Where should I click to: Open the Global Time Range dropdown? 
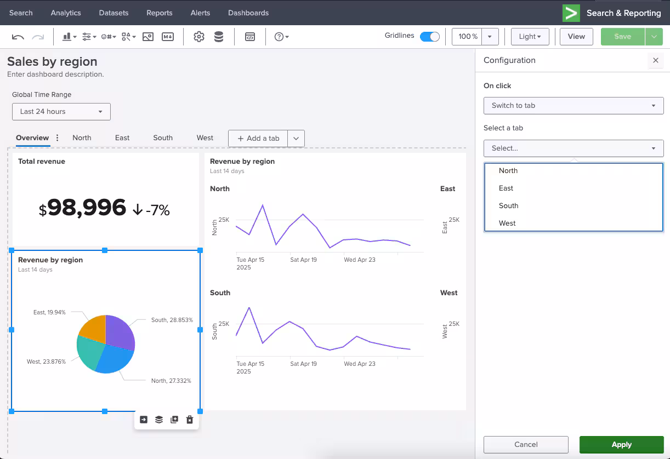(x=61, y=112)
